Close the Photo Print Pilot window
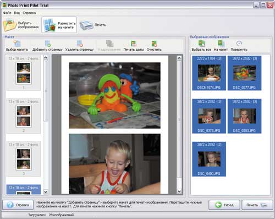The height and width of the screenshot is (219, 275). coord(270,5)
